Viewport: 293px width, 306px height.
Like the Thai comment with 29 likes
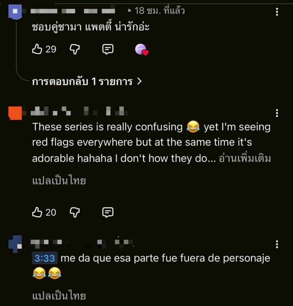point(37,49)
